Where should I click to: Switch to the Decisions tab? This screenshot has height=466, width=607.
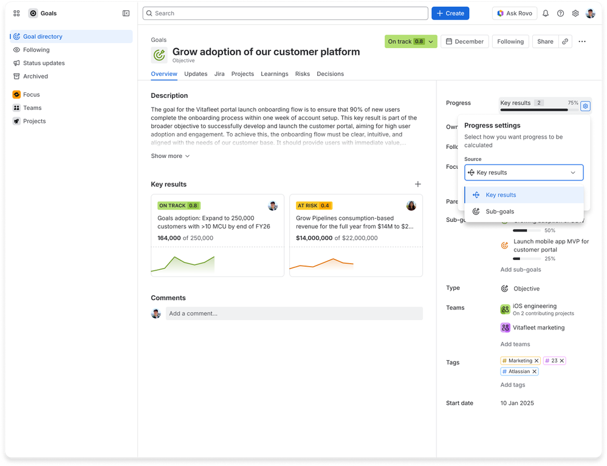[330, 74]
